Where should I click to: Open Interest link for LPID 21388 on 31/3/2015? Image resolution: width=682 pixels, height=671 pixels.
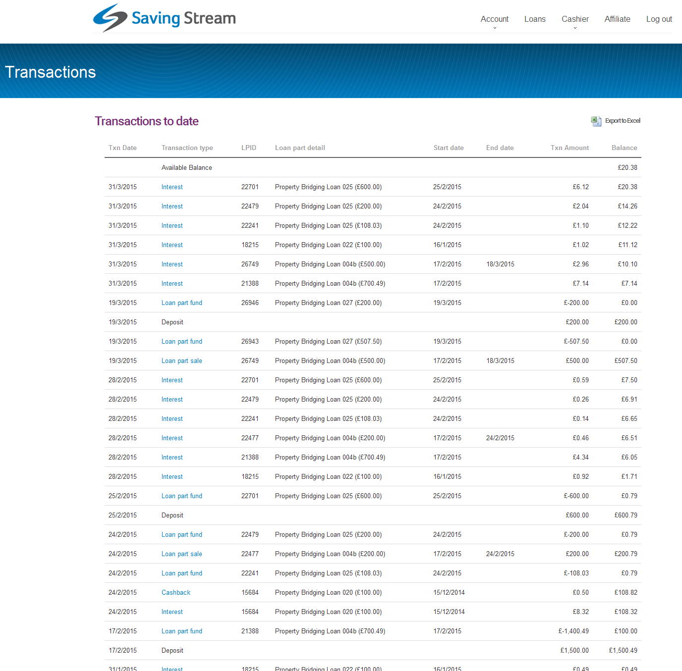click(172, 283)
